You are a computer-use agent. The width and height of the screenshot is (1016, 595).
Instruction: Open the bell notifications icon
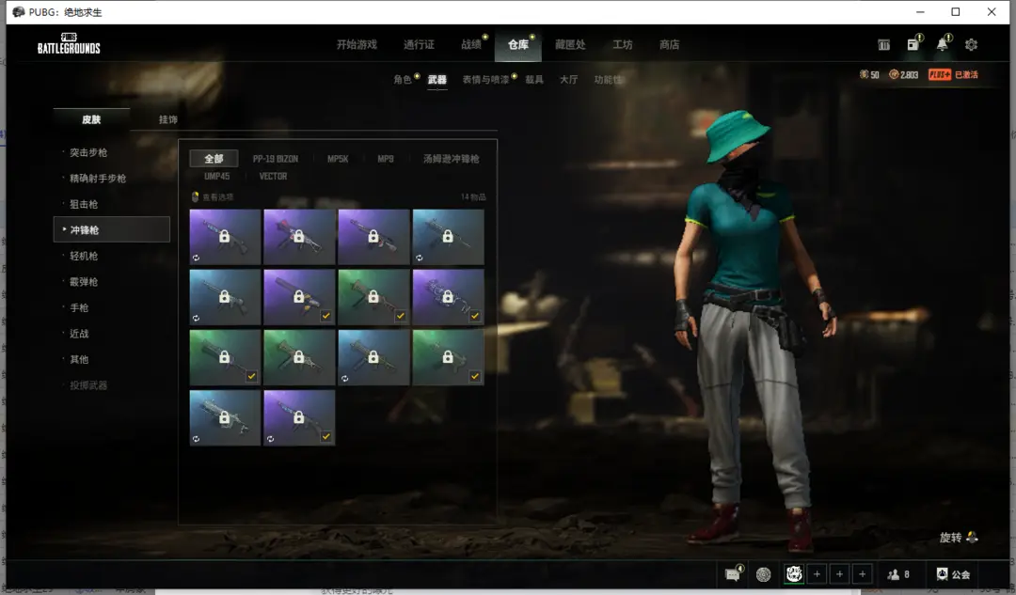click(x=943, y=43)
